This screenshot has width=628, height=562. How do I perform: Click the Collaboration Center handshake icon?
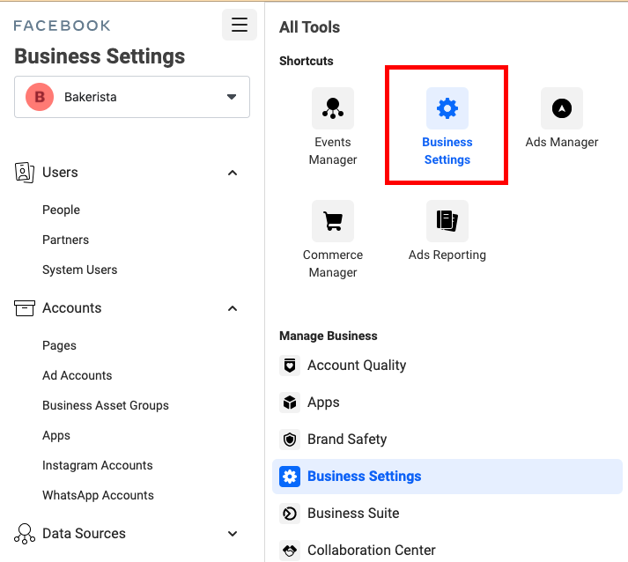point(290,551)
